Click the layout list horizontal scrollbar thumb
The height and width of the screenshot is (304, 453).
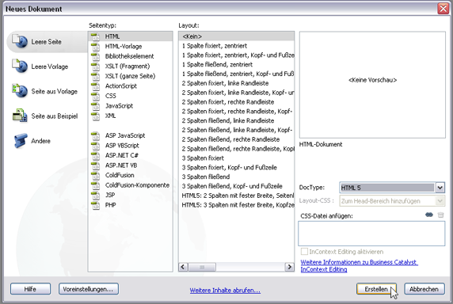pyautogui.click(x=202, y=267)
